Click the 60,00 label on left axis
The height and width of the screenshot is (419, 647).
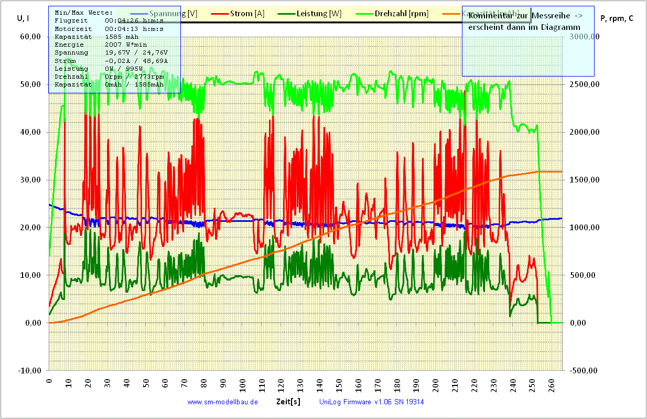coord(31,37)
